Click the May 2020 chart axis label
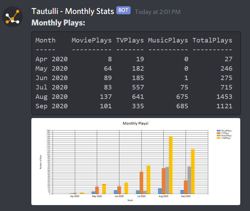The width and height of the screenshot is (250, 211). pos(97,196)
